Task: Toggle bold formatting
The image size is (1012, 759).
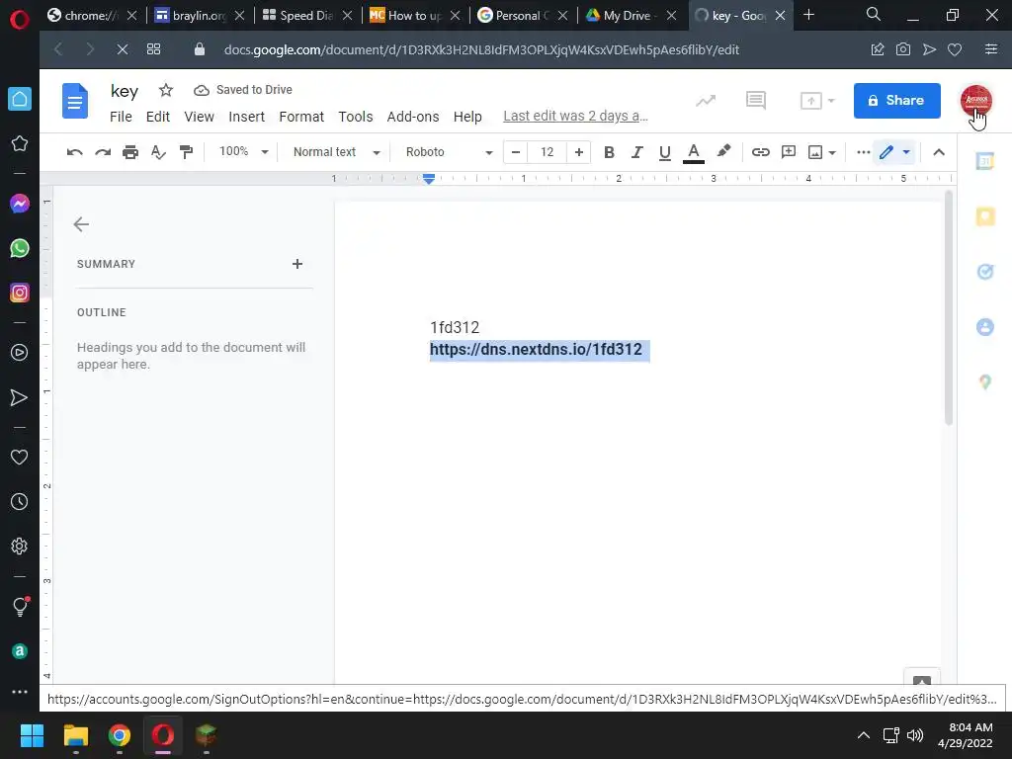Action: click(x=609, y=152)
